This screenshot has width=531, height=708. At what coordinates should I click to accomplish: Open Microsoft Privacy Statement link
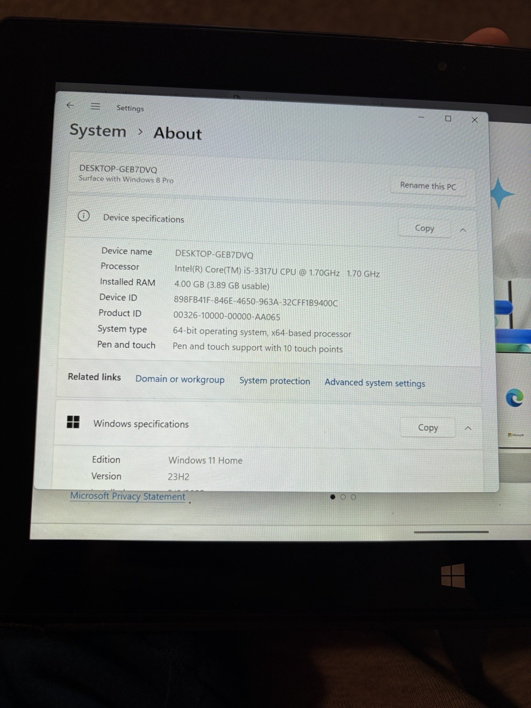coord(128,496)
